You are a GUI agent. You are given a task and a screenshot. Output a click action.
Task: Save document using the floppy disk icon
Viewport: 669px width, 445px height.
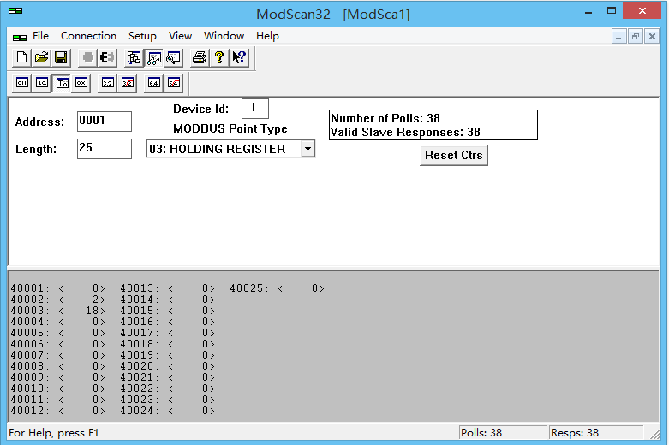61,57
